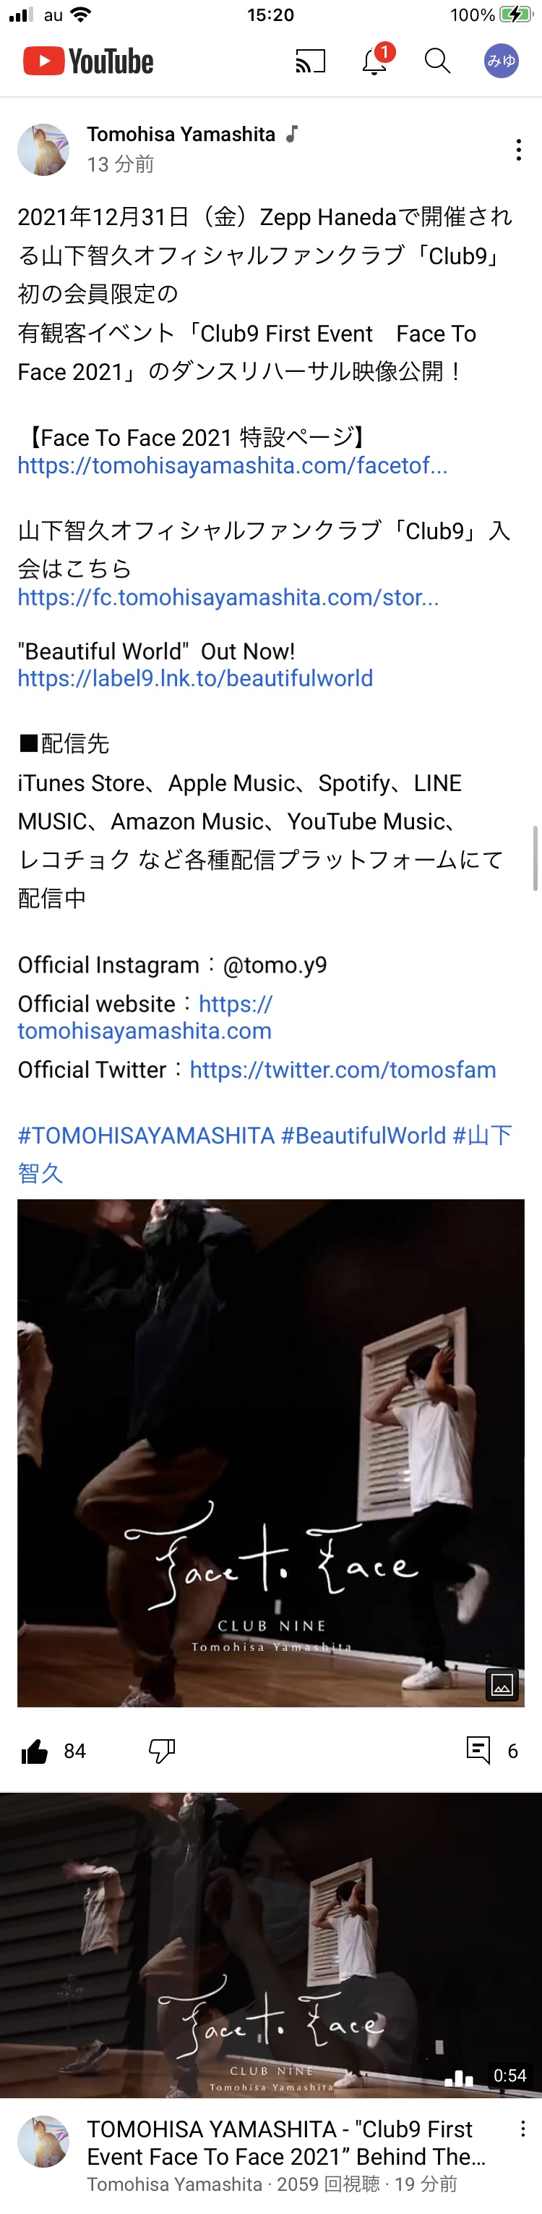Open the post's three-dot options menu
Screen dimensions: 542x2214
518,150
